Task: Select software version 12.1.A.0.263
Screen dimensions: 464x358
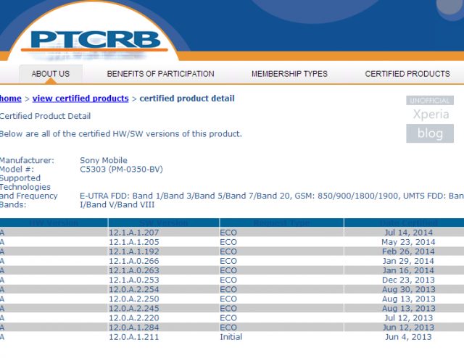Action: pos(133,270)
